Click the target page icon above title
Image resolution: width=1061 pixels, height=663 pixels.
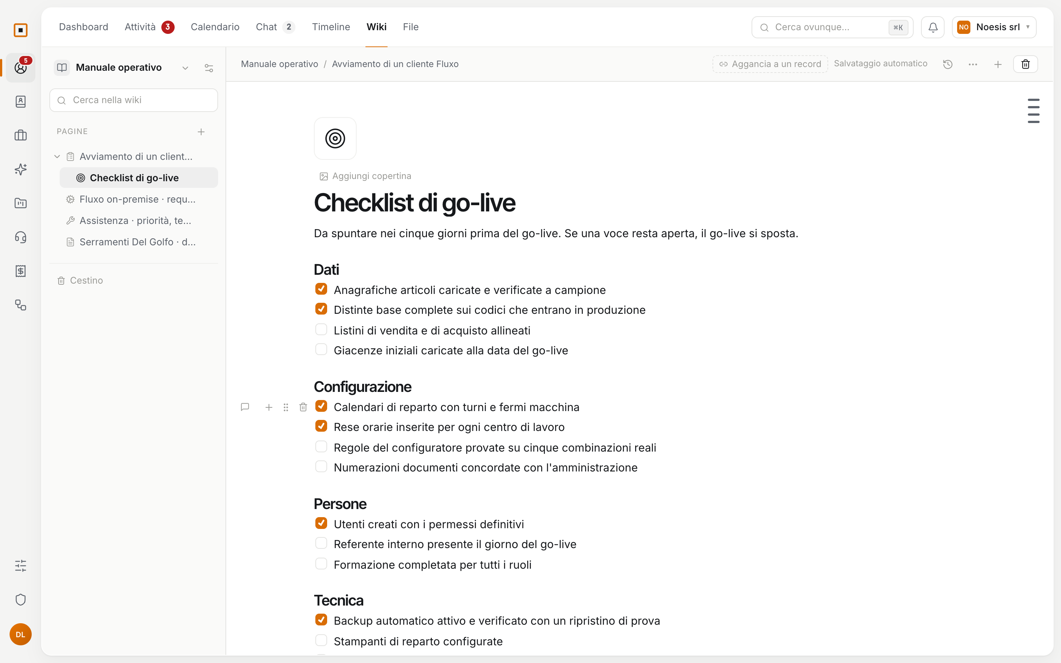(x=335, y=138)
